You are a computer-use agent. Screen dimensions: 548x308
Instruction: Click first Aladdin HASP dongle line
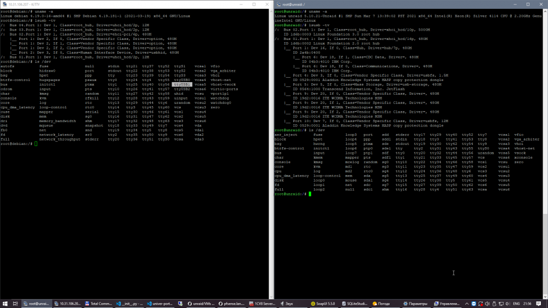coord(368,80)
